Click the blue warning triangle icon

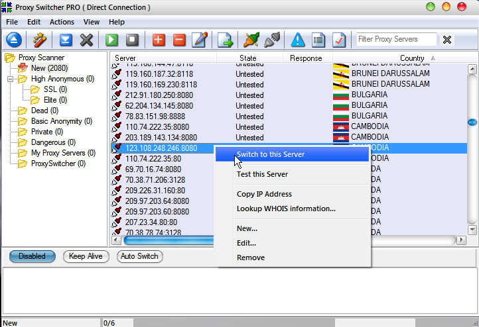(x=298, y=40)
